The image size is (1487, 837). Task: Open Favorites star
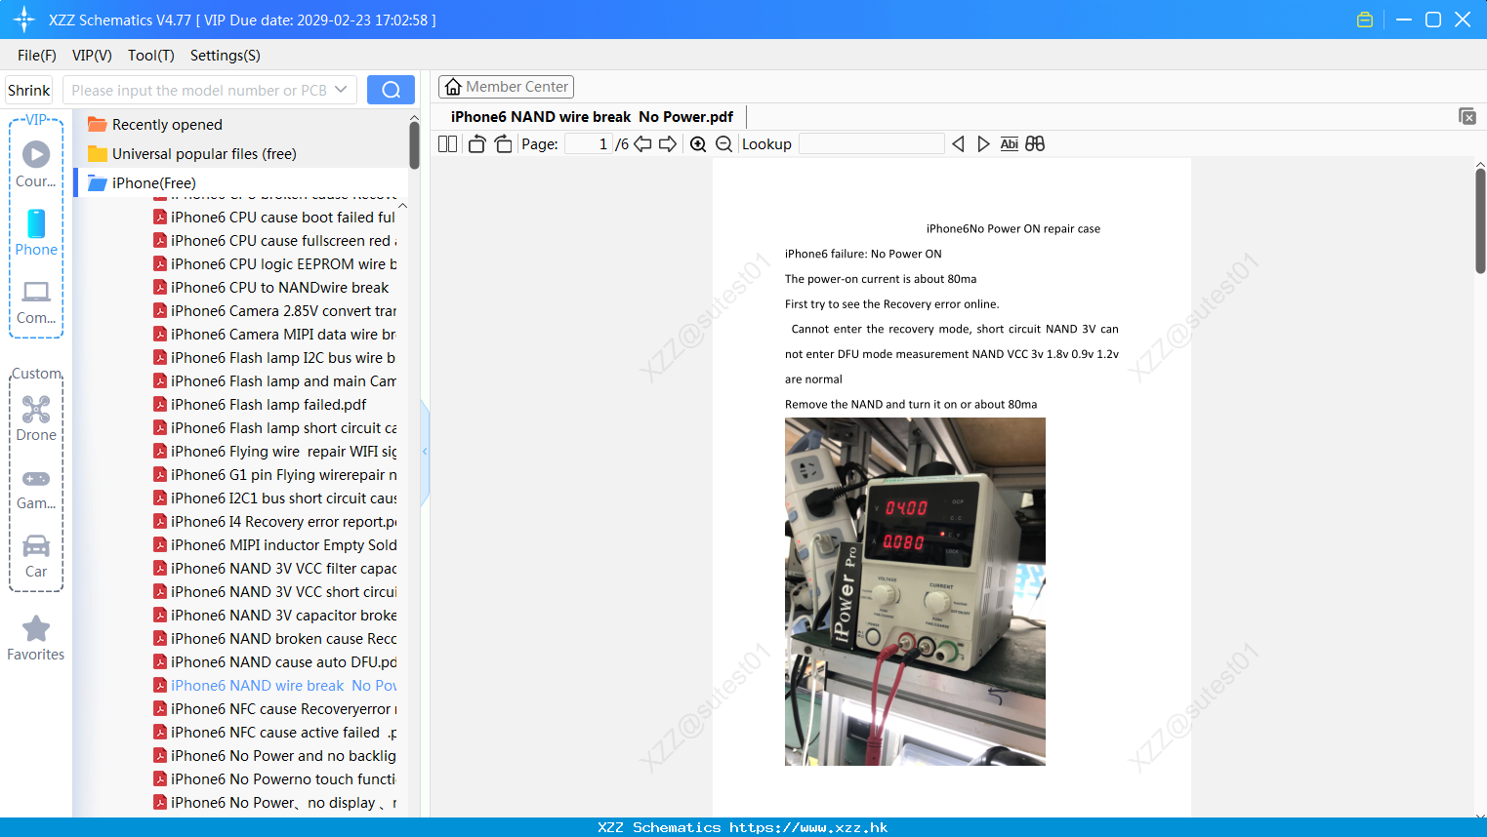tap(36, 638)
